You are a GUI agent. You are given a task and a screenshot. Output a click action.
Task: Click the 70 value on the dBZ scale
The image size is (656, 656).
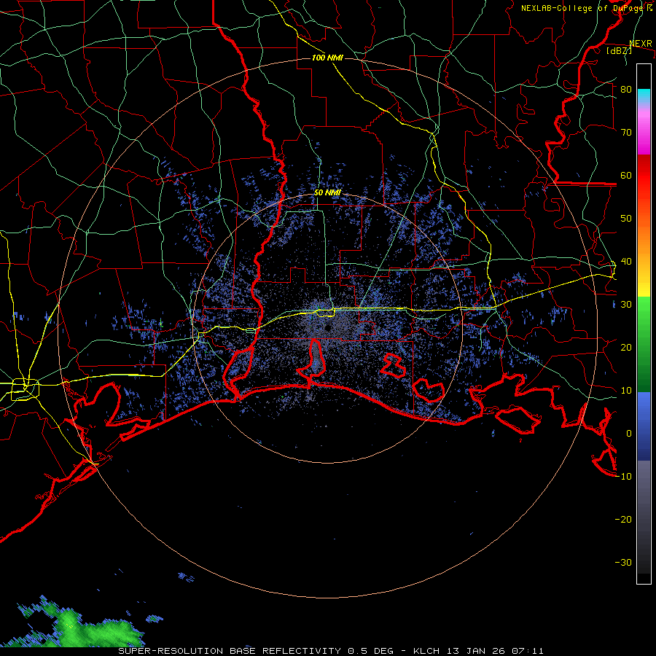pyautogui.click(x=626, y=132)
